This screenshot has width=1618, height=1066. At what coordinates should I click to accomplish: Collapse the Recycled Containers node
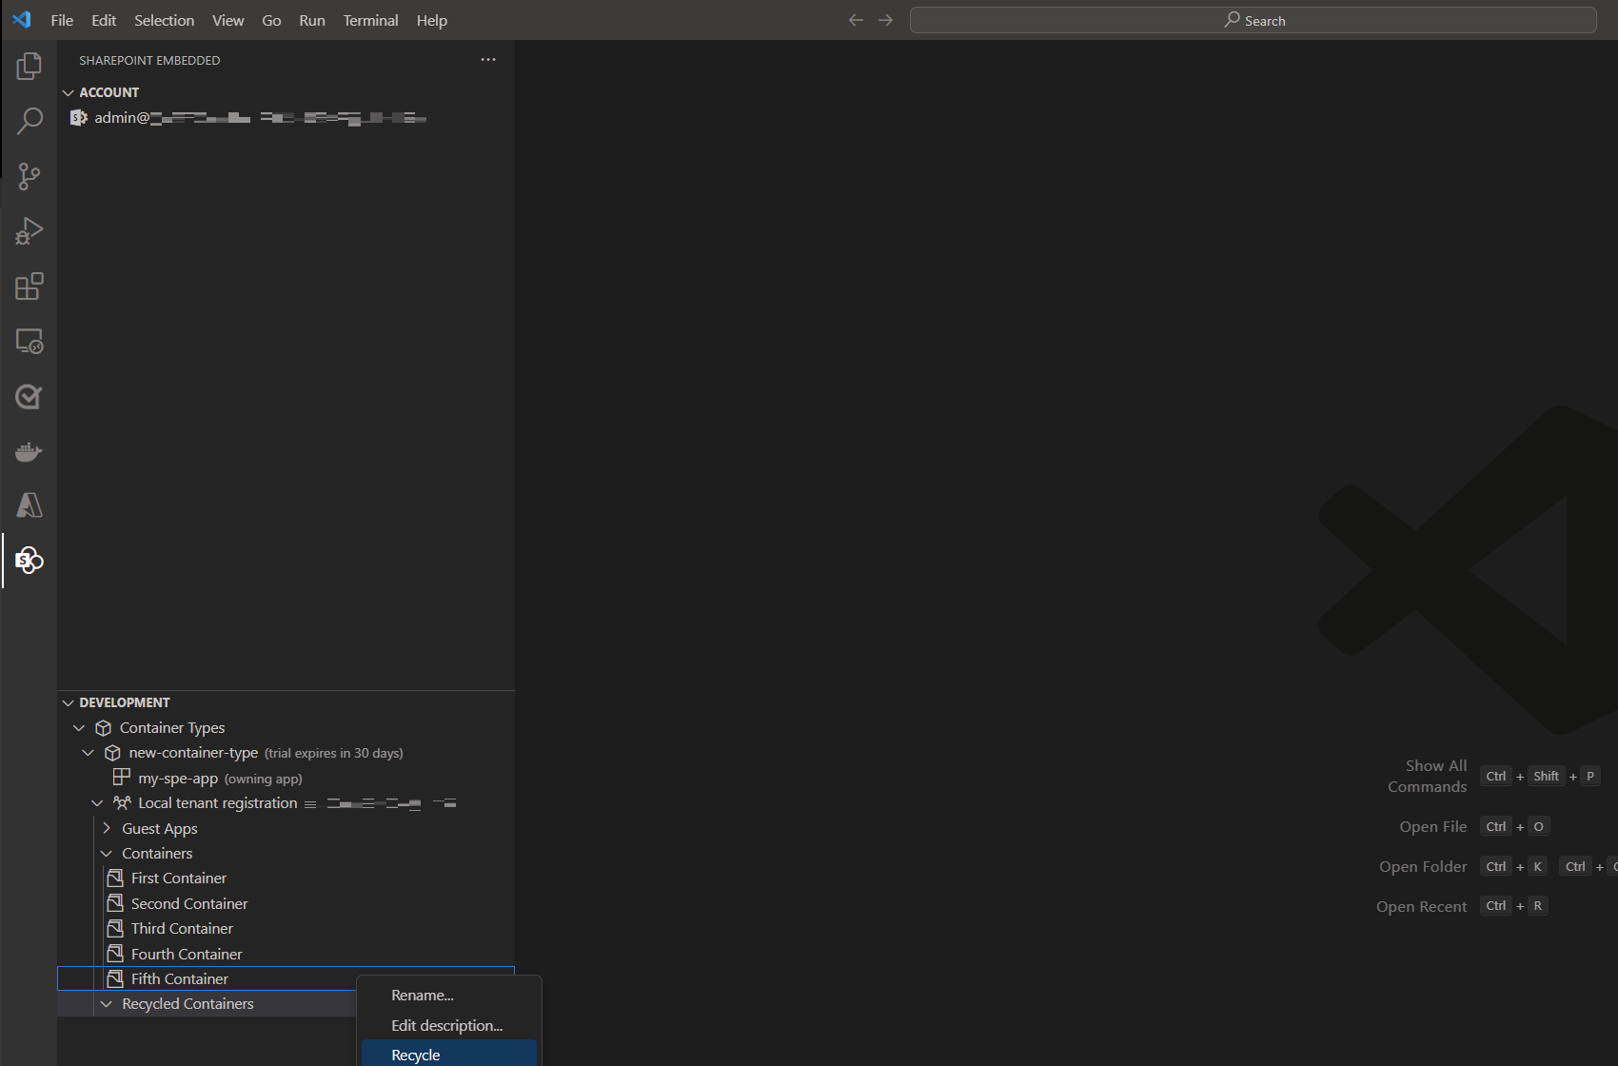107,1004
